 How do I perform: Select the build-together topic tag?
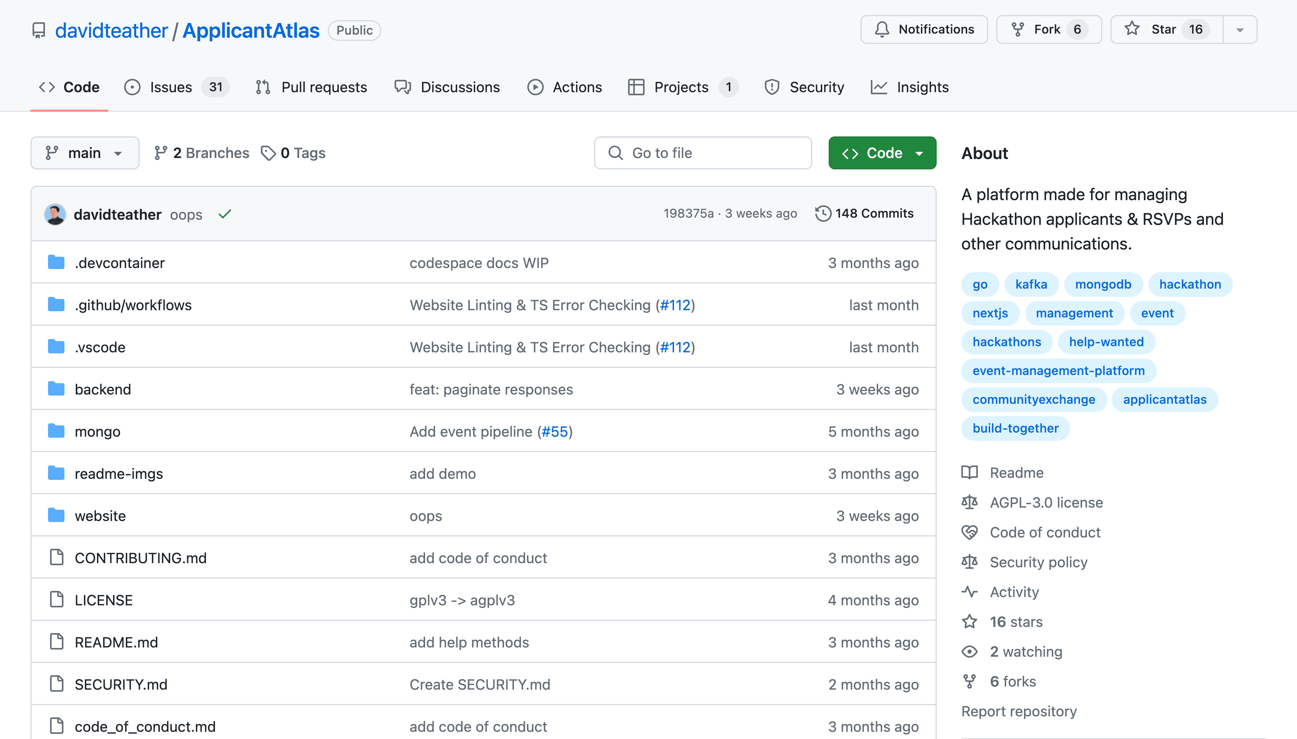(x=1015, y=428)
